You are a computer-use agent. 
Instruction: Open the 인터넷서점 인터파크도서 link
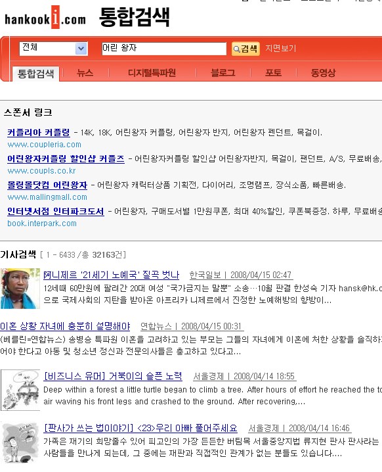[x=56, y=211]
